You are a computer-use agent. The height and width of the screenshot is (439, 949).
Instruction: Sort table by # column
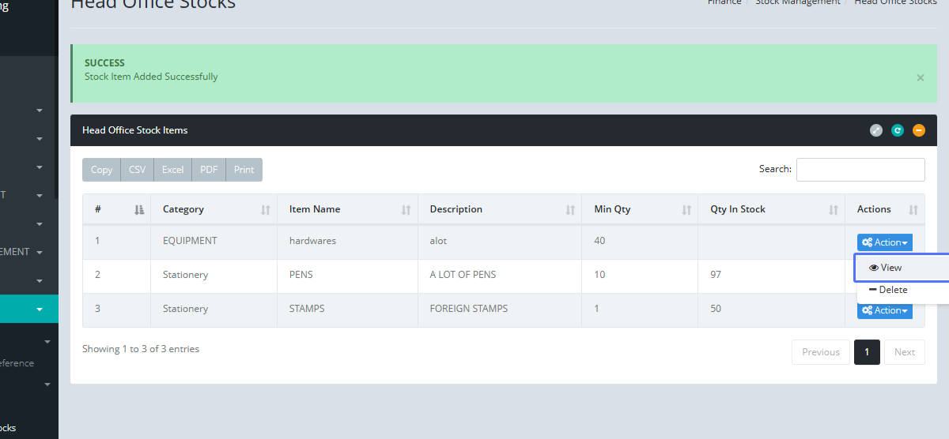(x=116, y=209)
